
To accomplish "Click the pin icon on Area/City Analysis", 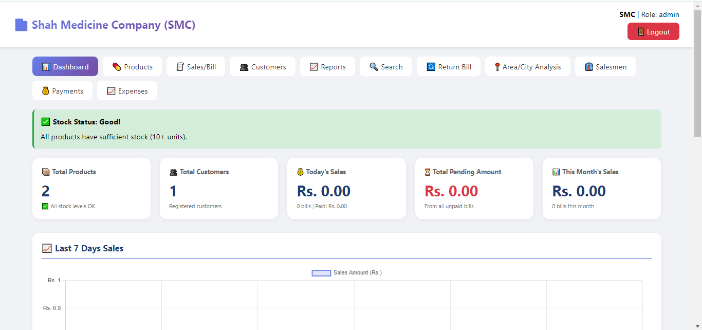I will click(x=497, y=67).
